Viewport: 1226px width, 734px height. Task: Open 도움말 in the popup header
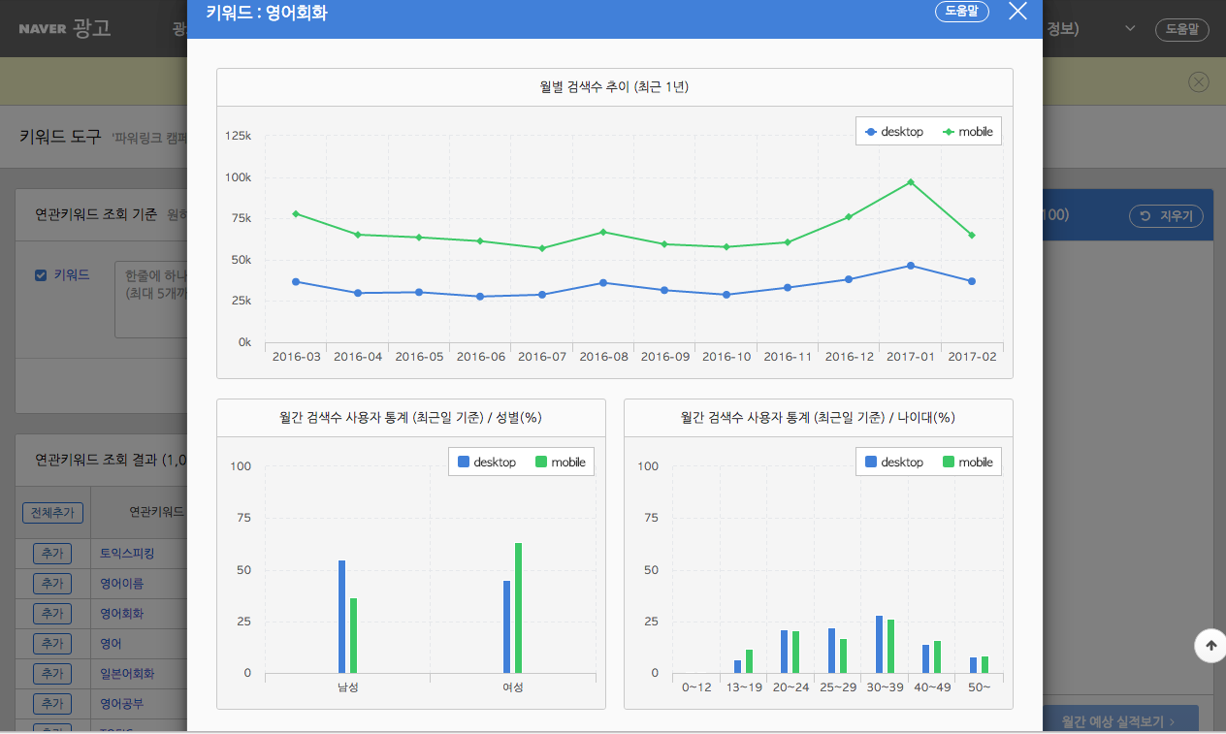click(x=962, y=12)
